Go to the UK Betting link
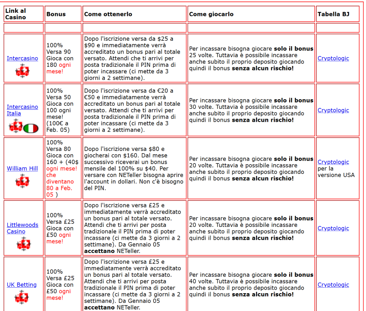 point(22,284)
